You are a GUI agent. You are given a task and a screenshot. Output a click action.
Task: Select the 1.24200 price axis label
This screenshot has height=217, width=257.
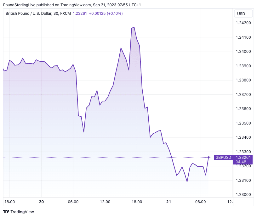(x=243, y=23)
